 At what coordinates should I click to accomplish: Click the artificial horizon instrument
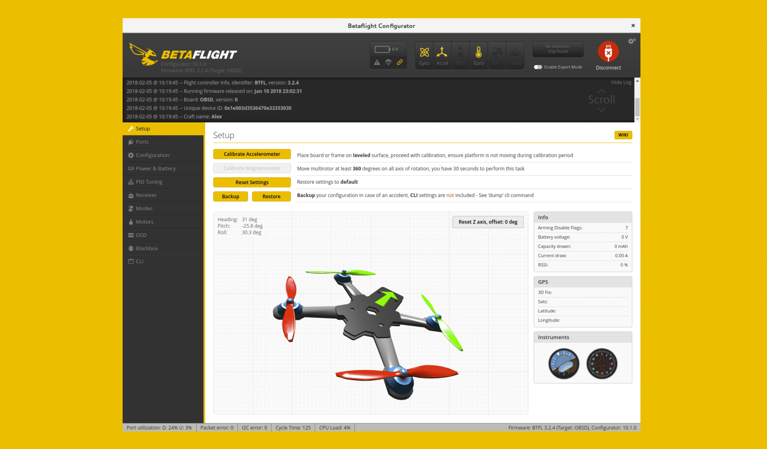[x=564, y=363]
